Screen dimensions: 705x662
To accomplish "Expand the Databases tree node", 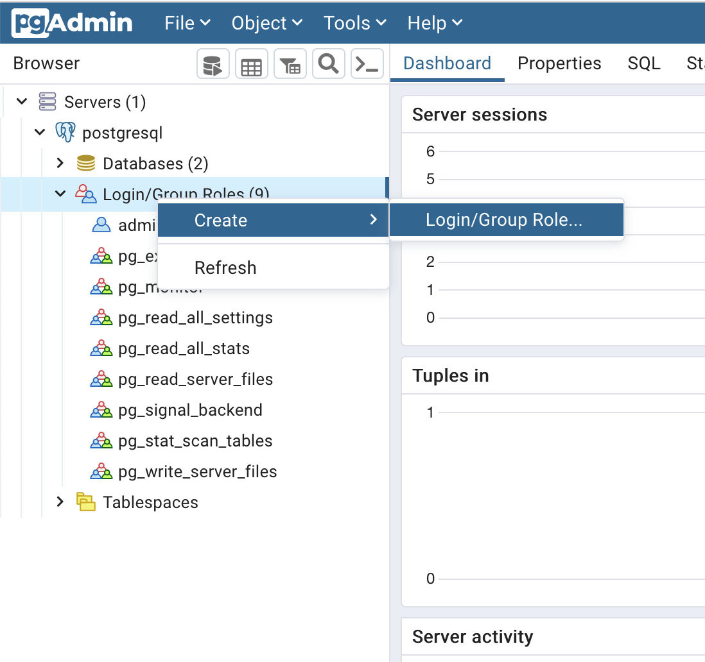I will click(x=60, y=164).
